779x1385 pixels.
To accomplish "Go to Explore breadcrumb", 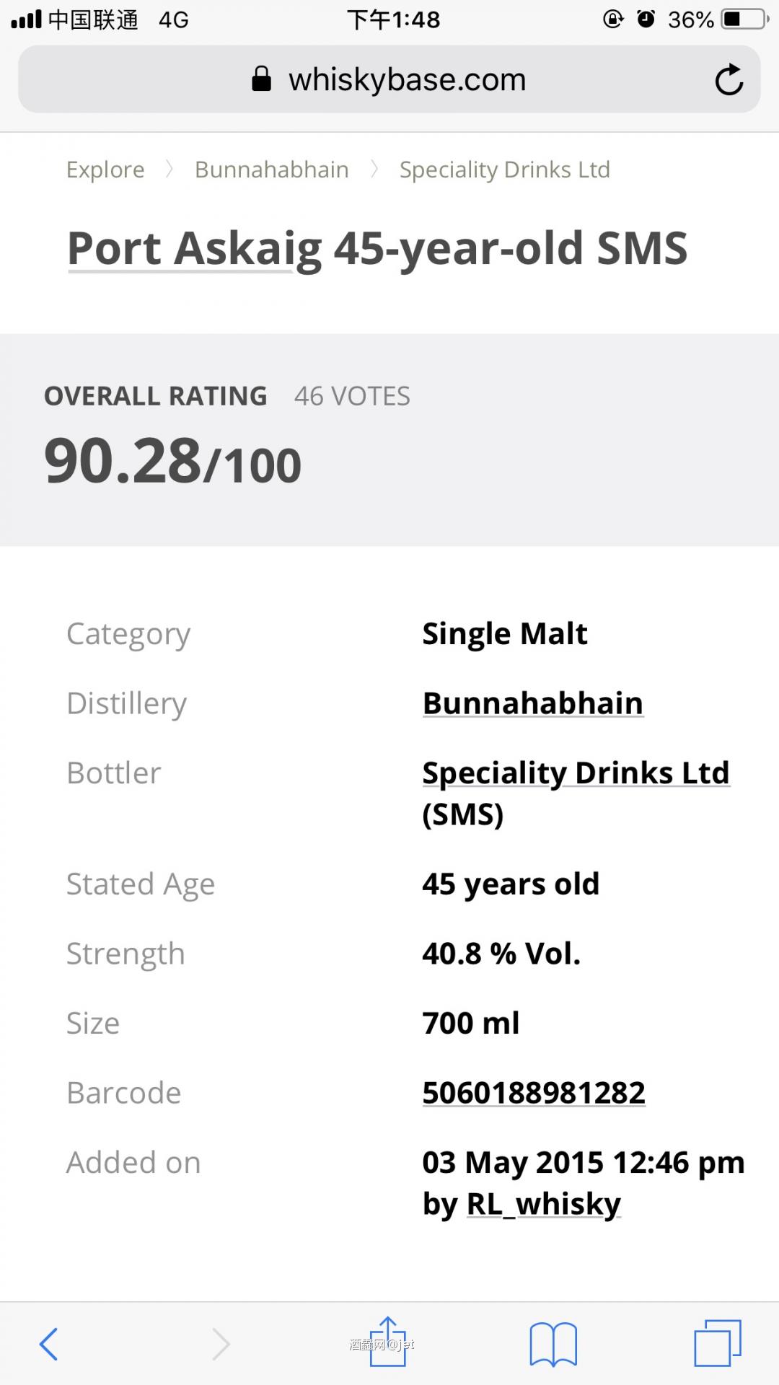I will (105, 170).
